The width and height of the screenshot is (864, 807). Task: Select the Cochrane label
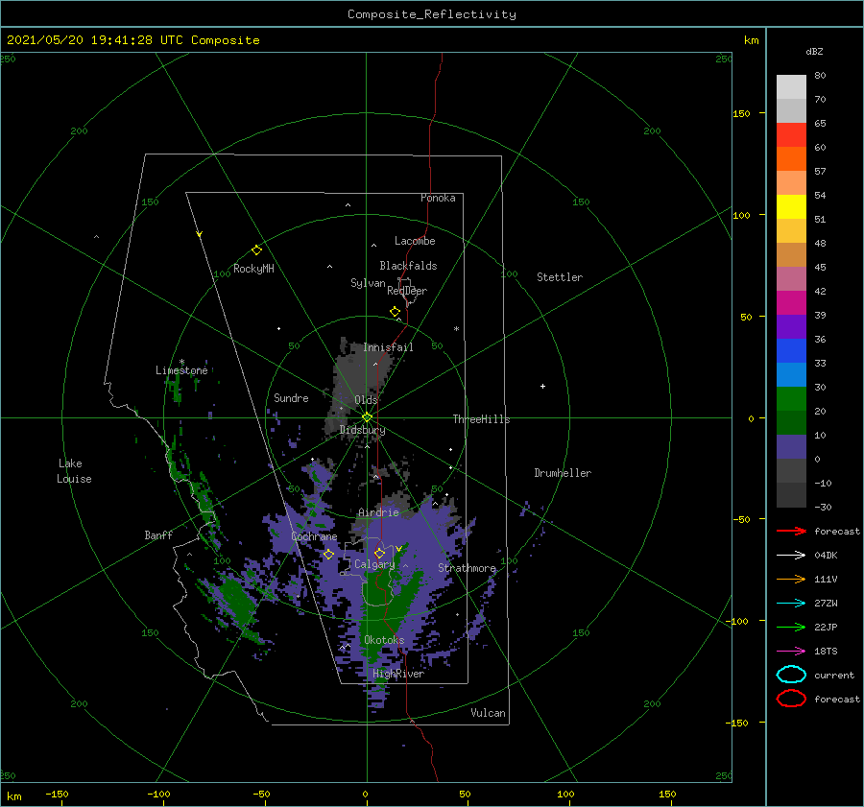(314, 536)
